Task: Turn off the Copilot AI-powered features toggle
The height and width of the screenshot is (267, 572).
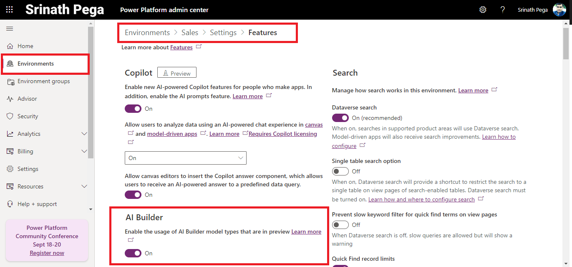Action: point(133,109)
